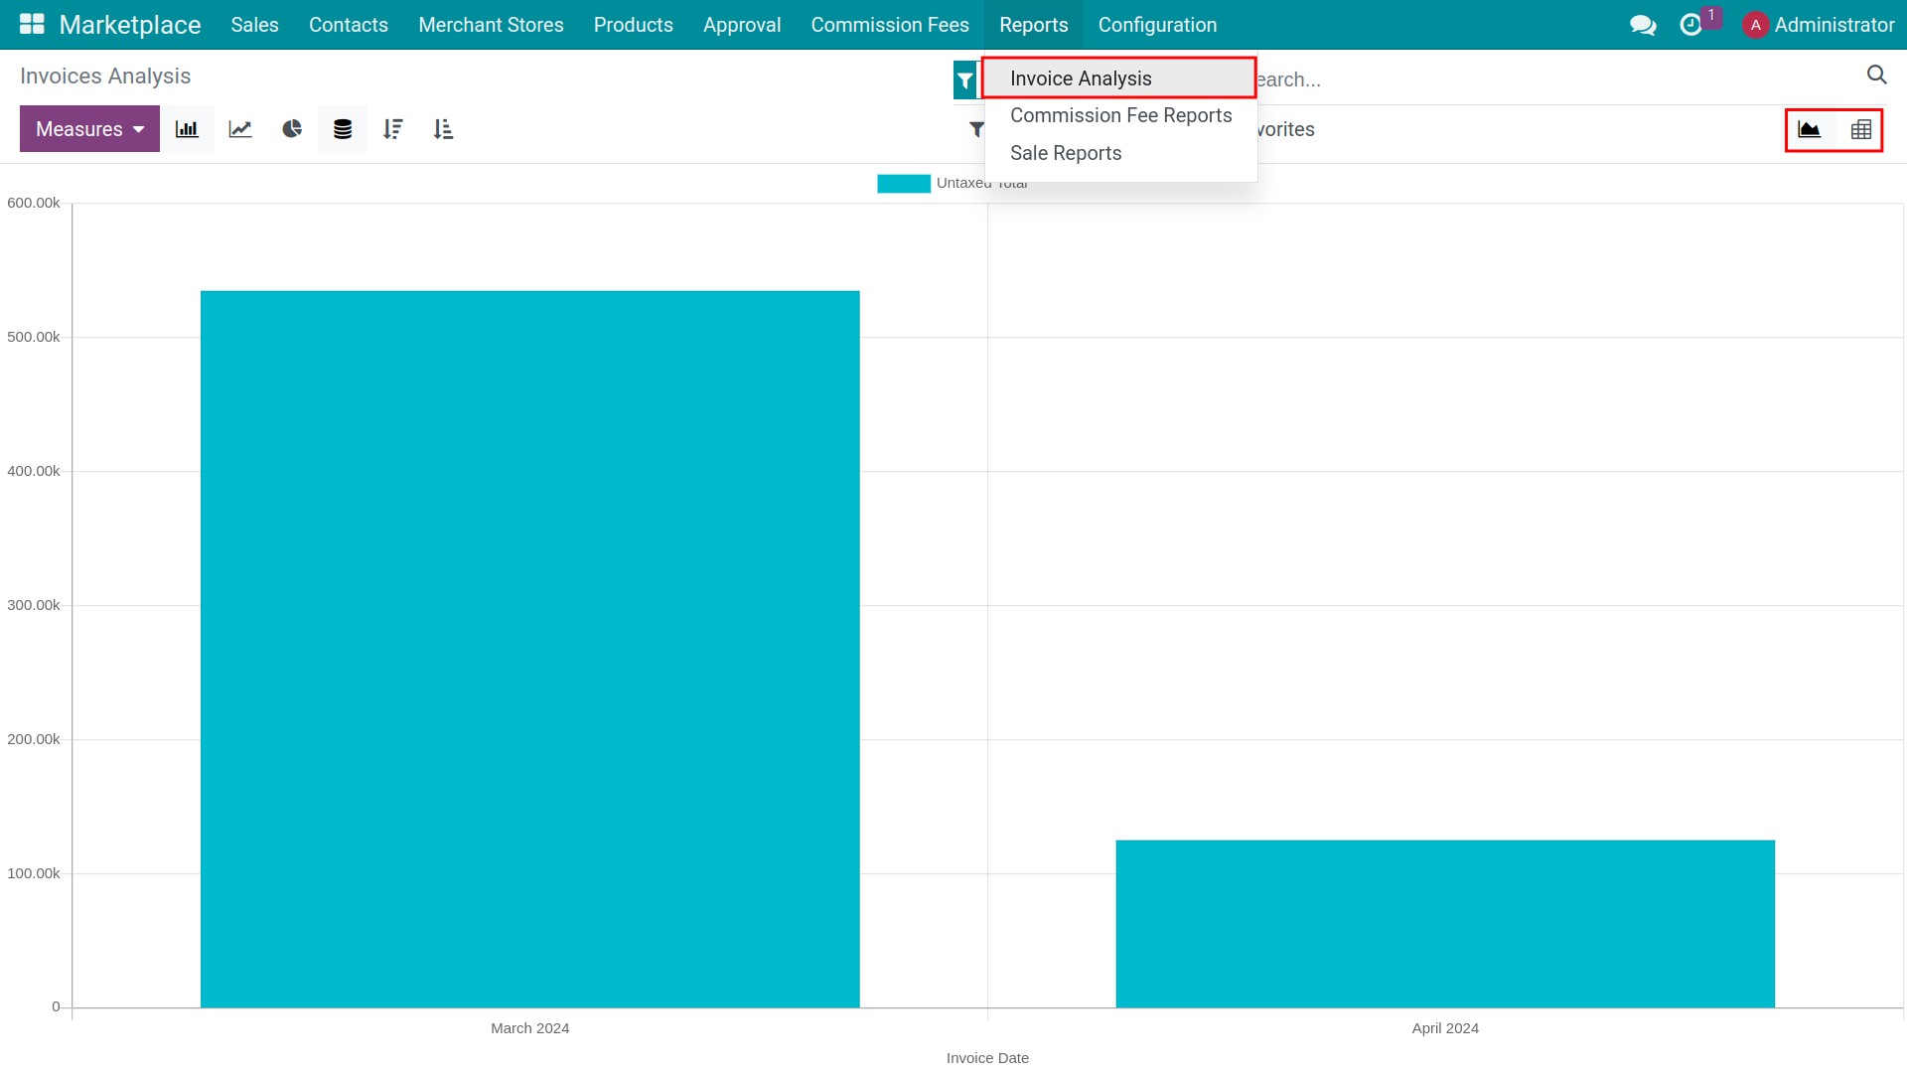1907x1073 pixels.
Task: Expand the Measures dropdown
Action: click(x=89, y=129)
